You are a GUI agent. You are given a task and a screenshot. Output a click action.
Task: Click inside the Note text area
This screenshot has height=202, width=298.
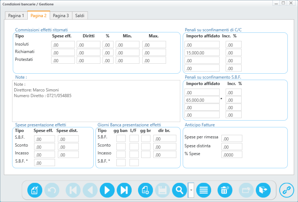(x=96, y=101)
